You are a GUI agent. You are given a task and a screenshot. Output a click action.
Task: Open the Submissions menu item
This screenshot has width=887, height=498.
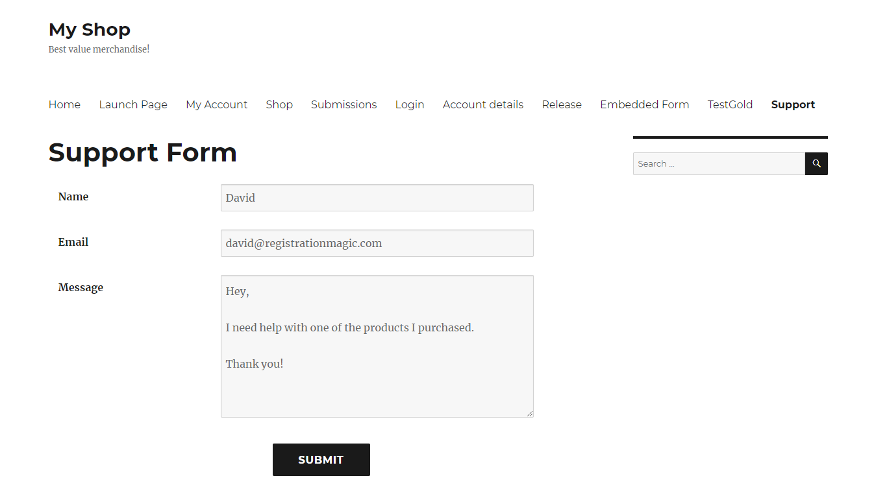coord(344,104)
